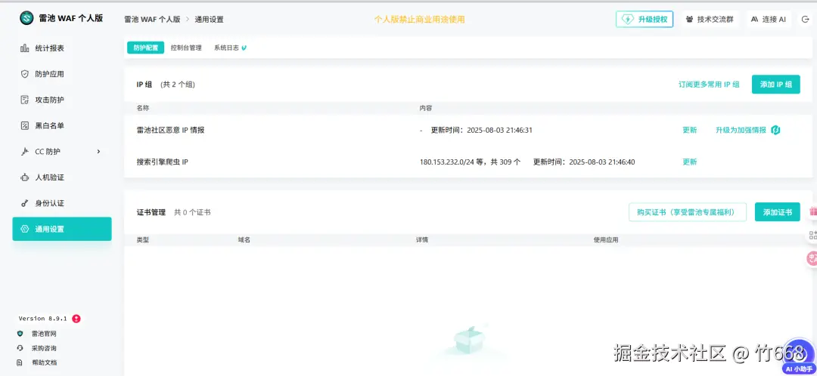817x376 pixels.
Task: Click the document icon beside 帮助文档
Action: [x=20, y=362]
